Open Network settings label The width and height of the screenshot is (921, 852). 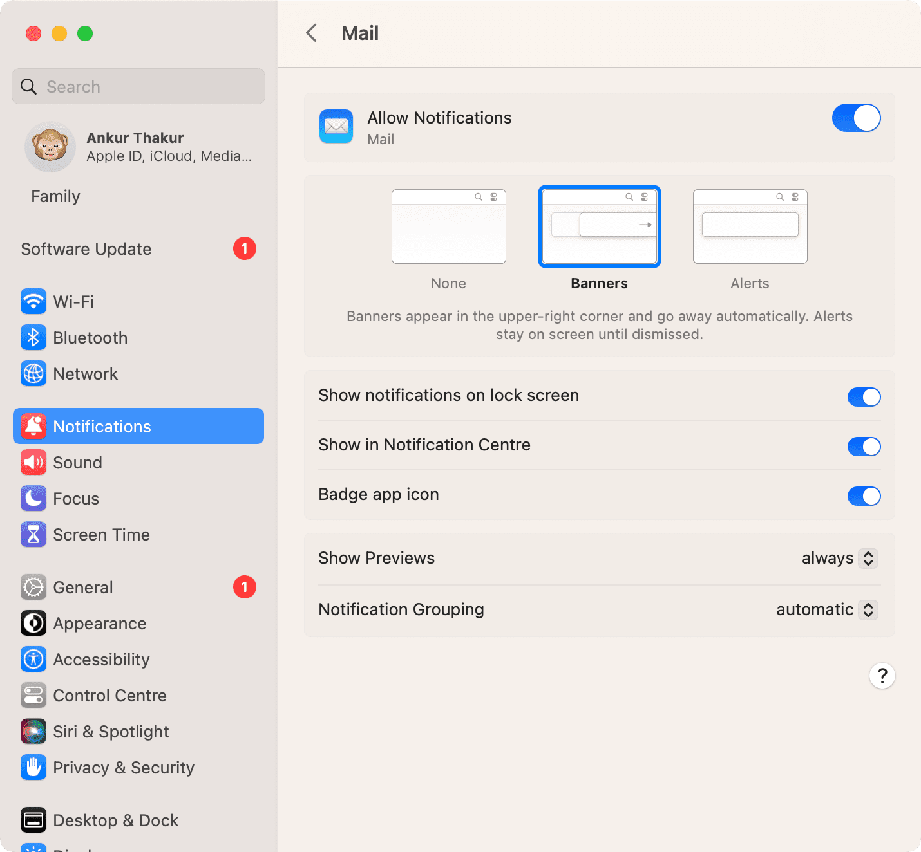[85, 374]
